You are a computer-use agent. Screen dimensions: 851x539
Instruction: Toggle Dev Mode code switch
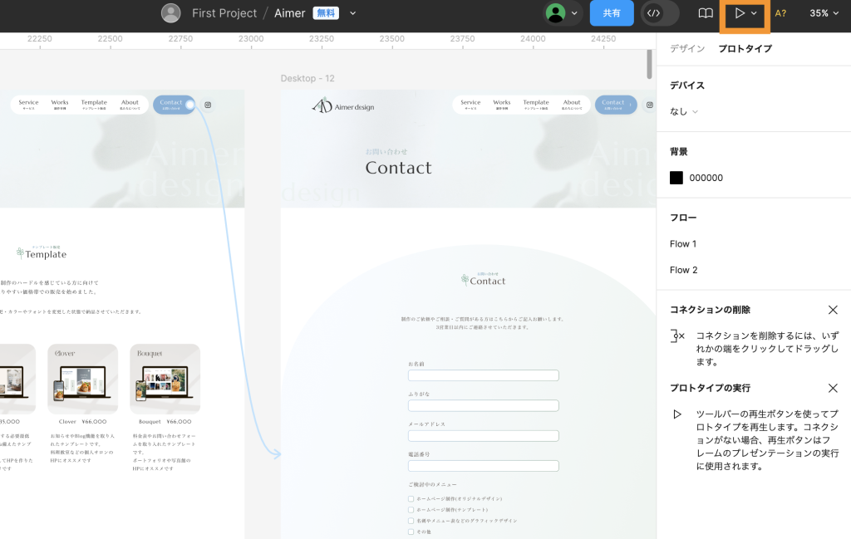click(x=660, y=13)
